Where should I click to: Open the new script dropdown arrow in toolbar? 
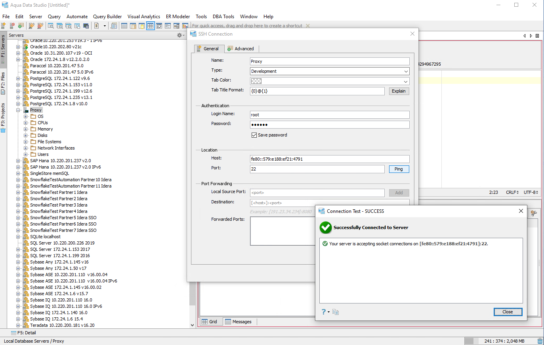click(x=105, y=26)
